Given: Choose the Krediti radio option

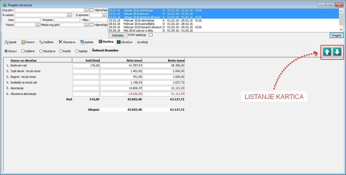Looking at the screenshot, I should click(61, 51).
